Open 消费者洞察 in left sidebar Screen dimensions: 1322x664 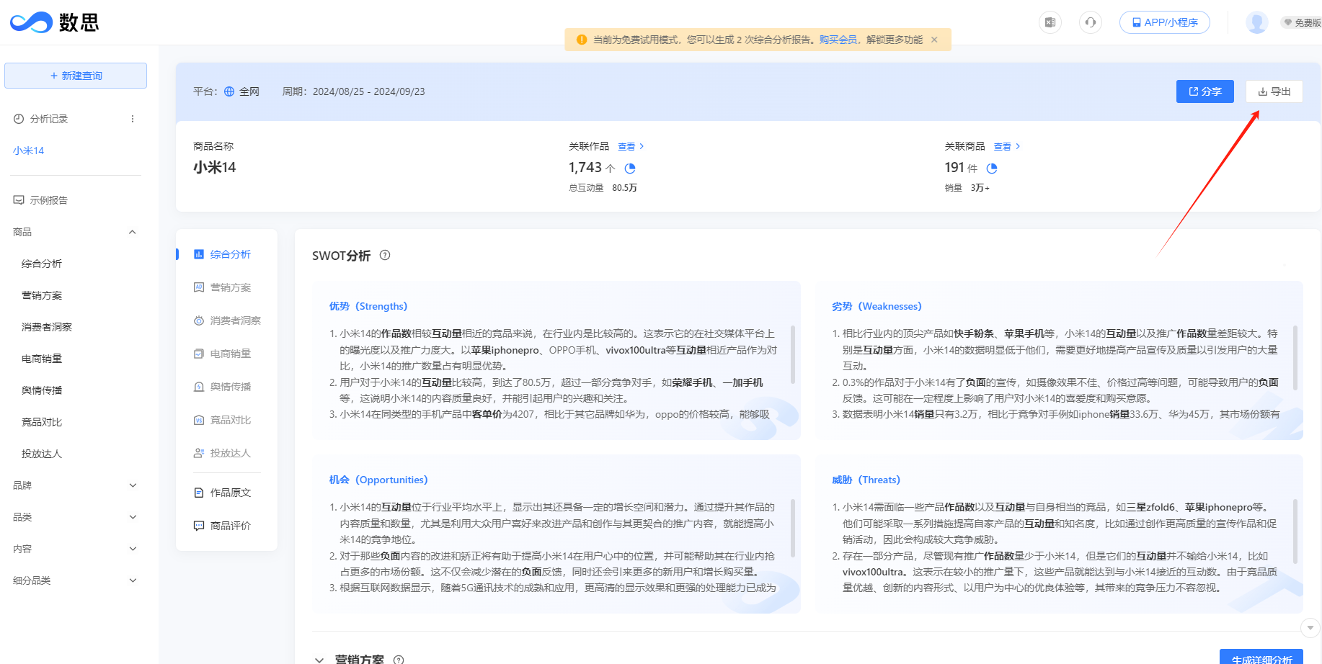pyautogui.click(x=47, y=327)
